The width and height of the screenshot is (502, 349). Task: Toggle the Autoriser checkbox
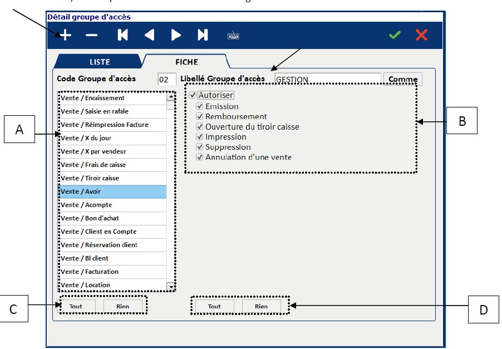click(x=193, y=95)
